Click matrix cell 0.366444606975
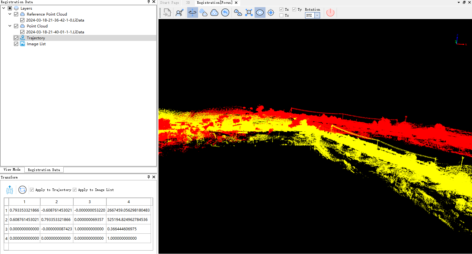 point(129,229)
